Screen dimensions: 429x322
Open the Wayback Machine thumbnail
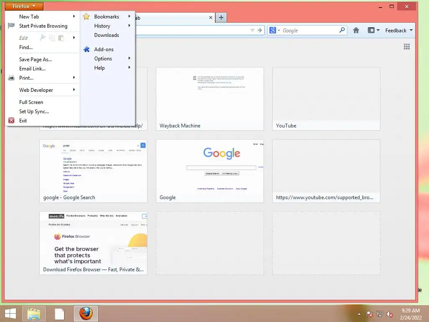[210, 99]
